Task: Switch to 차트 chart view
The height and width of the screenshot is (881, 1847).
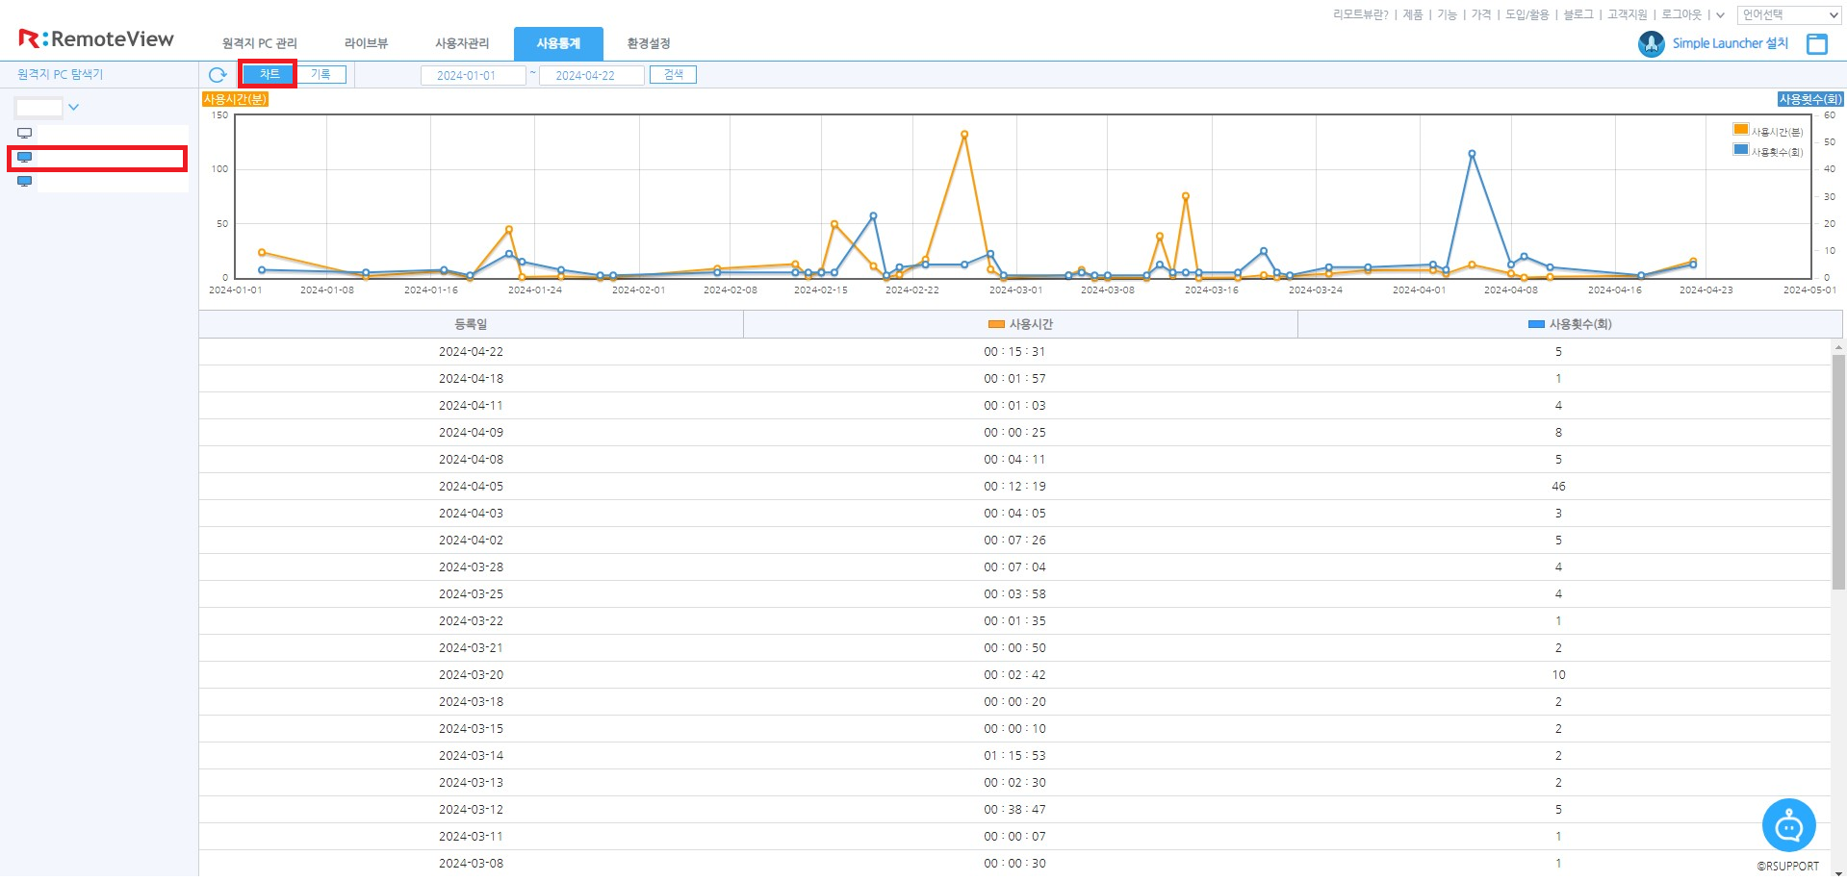Action: tap(269, 75)
